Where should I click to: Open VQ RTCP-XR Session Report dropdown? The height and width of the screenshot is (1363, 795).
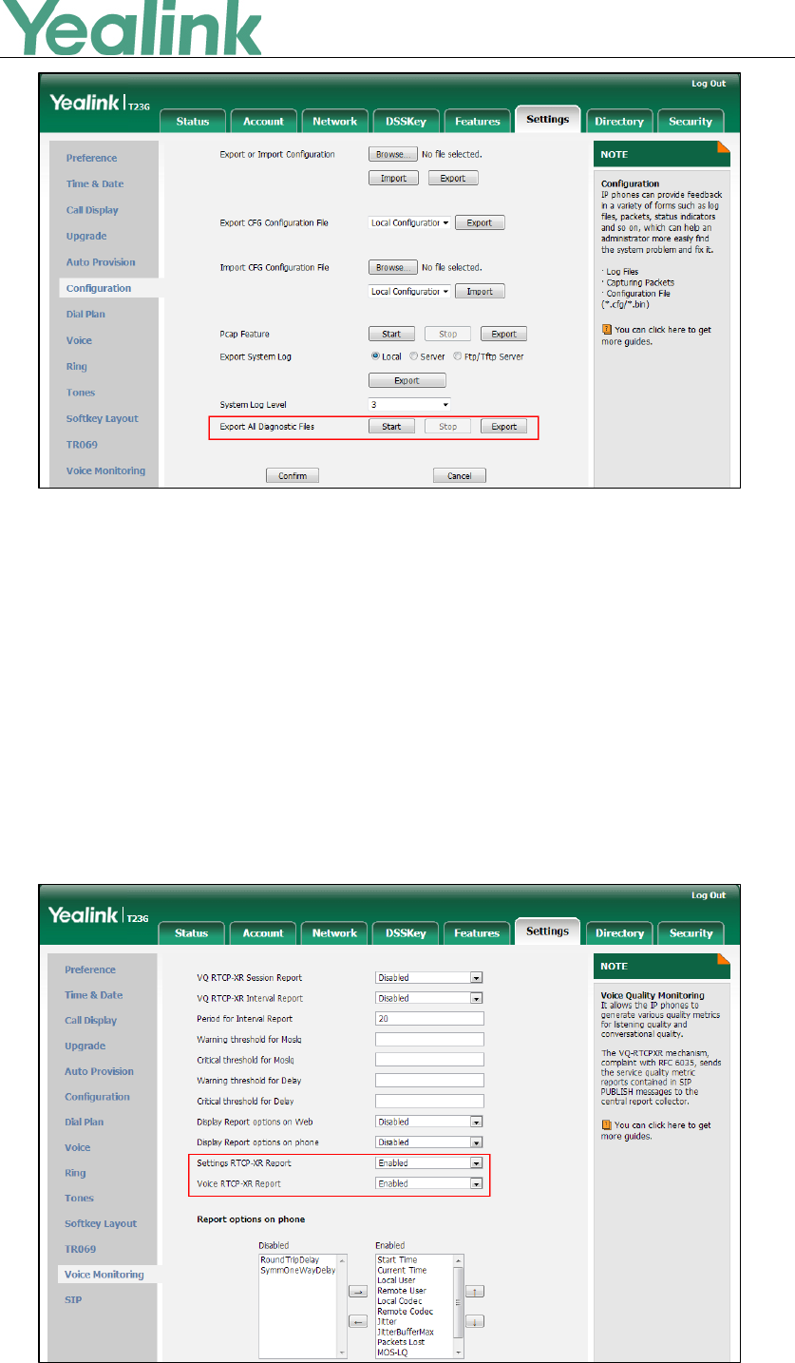429,977
